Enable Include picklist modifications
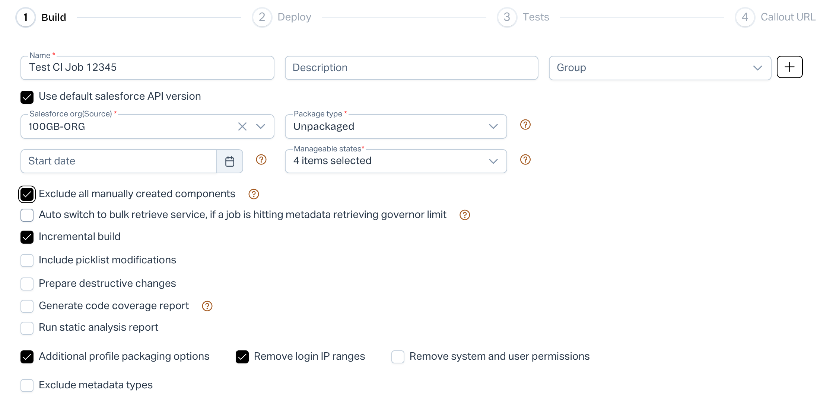 pyautogui.click(x=27, y=260)
